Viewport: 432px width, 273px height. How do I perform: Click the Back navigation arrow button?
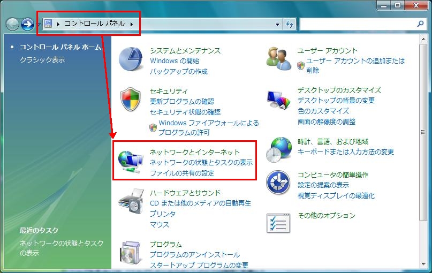(x=12, y=24)
